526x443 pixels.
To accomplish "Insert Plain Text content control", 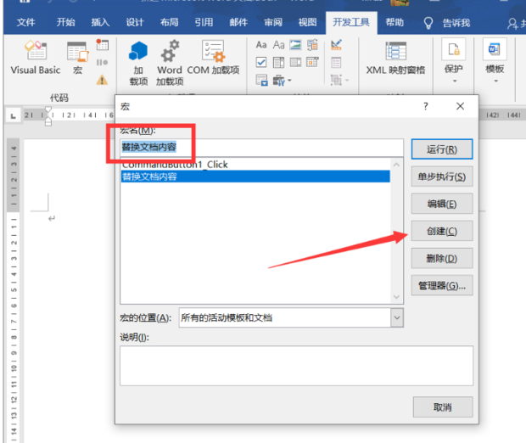I will click(x=278, y=45).
